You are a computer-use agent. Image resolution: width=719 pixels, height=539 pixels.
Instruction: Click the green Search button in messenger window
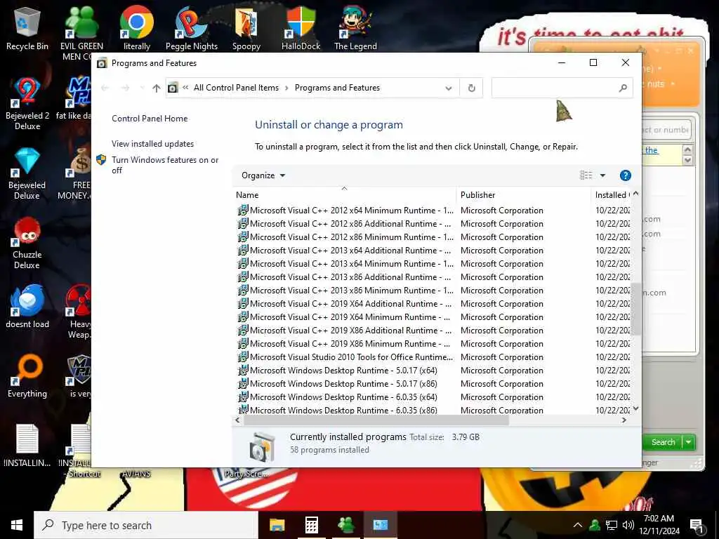click(663, 442)
